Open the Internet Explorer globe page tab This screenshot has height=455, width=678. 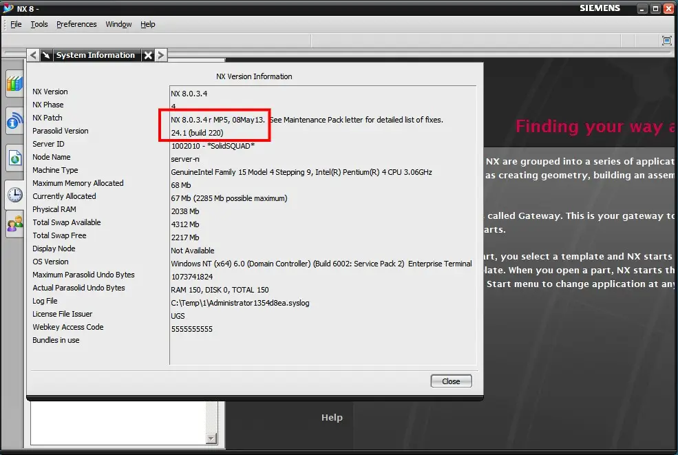[14, 158]
